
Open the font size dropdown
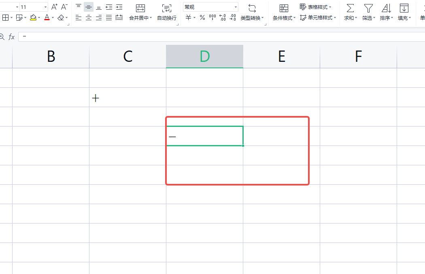tap(45, 7)
